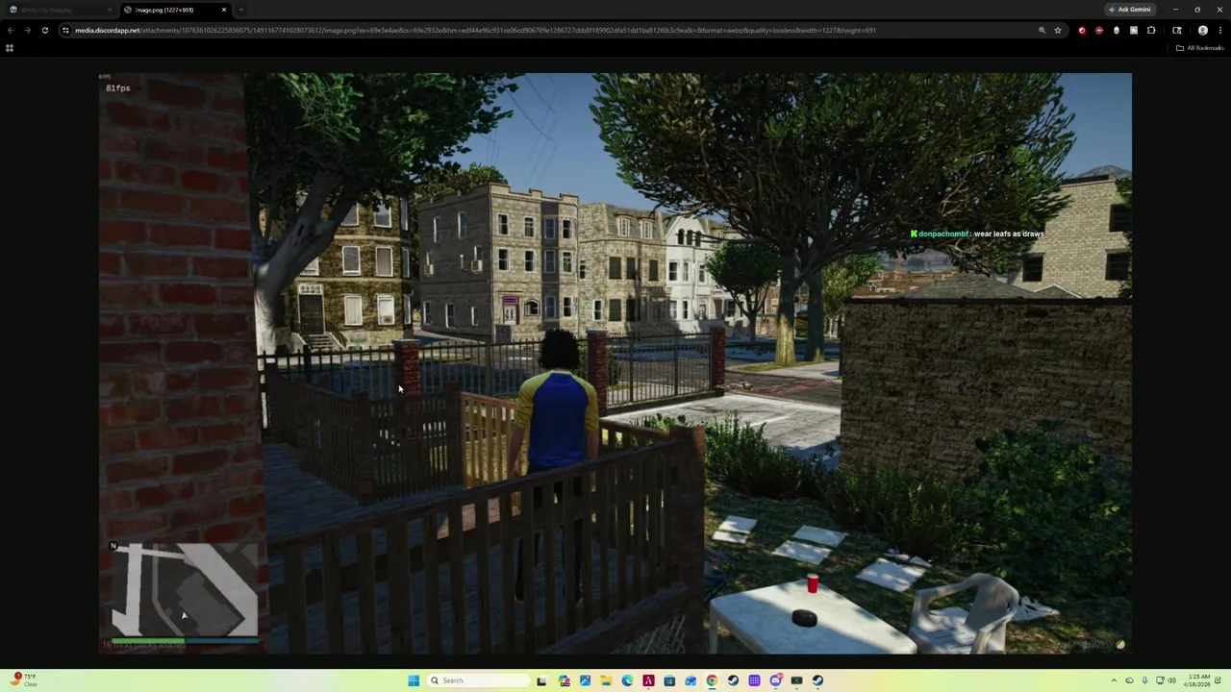This screenshot has height=692, width=1231.
Task: Click the first red extension icon in toolbar
Action: click(1082, 30)
